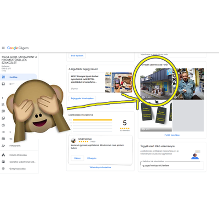Image resolution: width=219 pixels, height=219 pixels.
Task: Open the circled storefront customer photo
Action: point(156,84)
